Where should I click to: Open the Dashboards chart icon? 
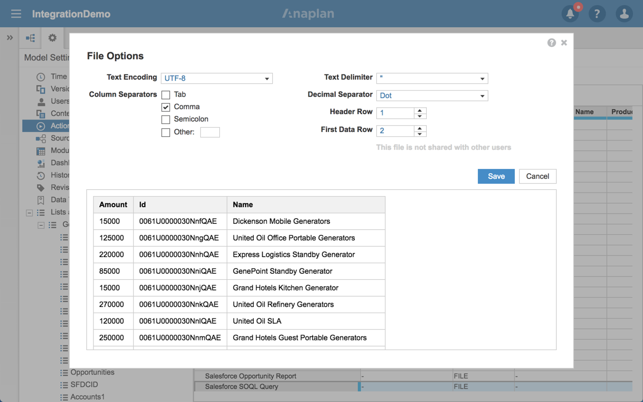coord(41,163)
